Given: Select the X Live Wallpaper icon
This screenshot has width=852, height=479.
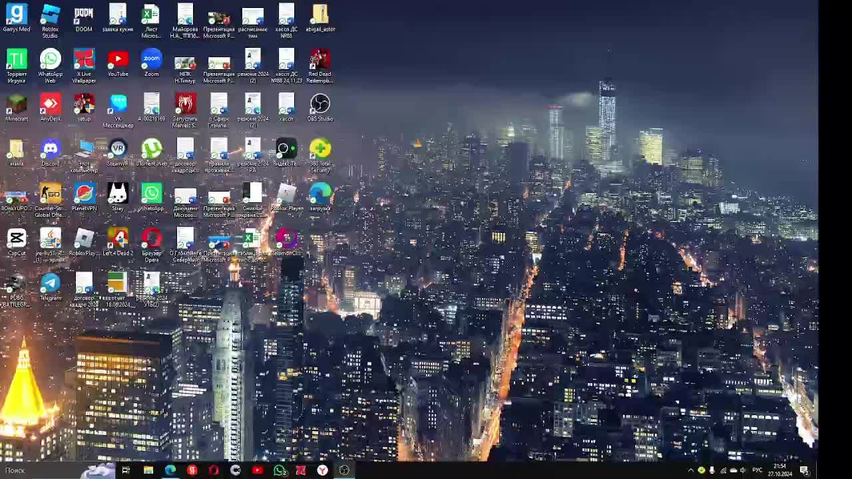Looking at the screenshot, I should coord(84,67).
